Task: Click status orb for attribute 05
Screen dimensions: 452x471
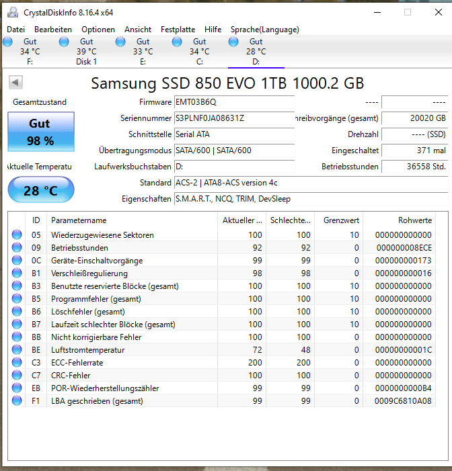Action: [17, 234]
